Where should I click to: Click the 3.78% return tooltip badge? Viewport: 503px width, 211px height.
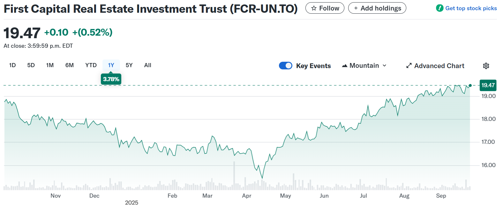pyautogui.click(x=111, y=79)
